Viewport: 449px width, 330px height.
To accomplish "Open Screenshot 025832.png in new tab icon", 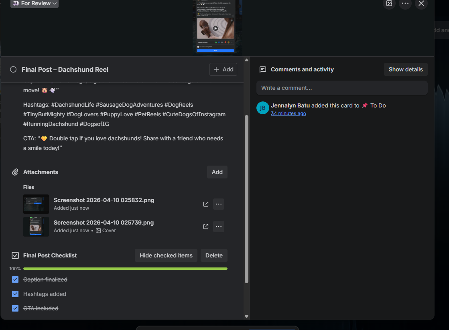I will point(205,204).
